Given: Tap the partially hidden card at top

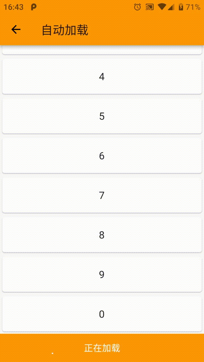Looking at the screenshot, I should pyautogui.click(x=102, y=50).
